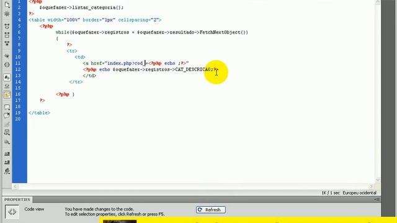Screen dimensions: 397x223
Task: Click the Code view icon in Properties
Action: pyautogui.click(x=12, y=212)
